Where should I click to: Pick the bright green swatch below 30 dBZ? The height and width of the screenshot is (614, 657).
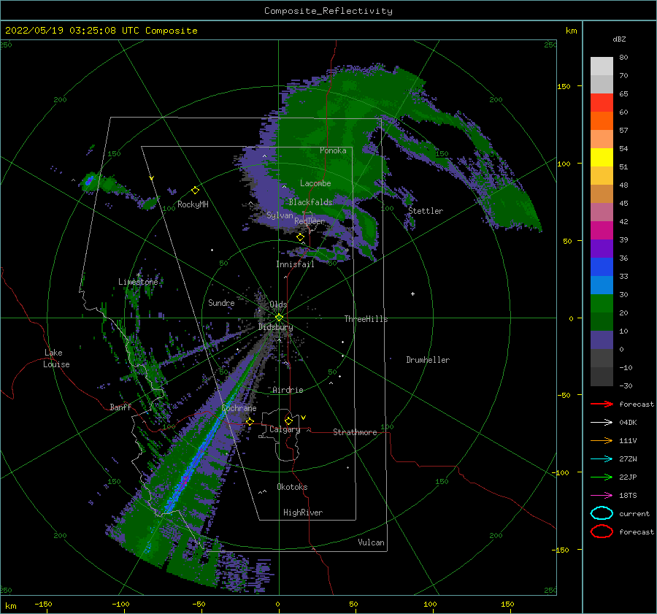602,304
